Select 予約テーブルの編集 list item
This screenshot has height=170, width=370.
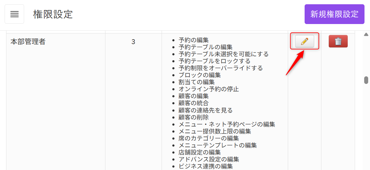tap(206, 47)
